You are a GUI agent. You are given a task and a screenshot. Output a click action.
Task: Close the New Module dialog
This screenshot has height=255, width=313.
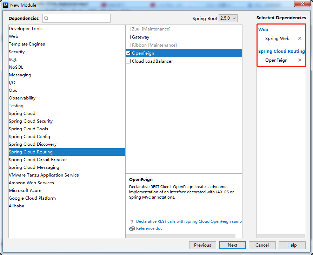tap(302, 4)
